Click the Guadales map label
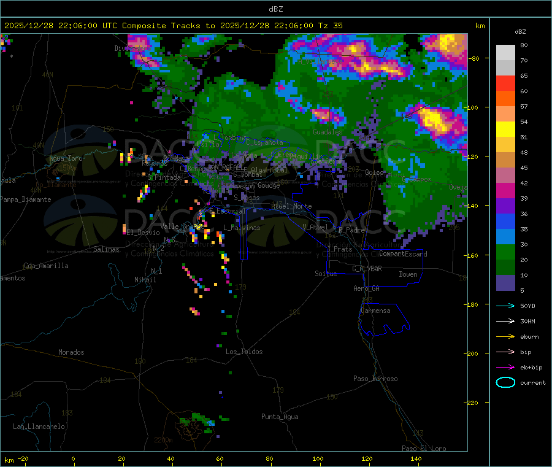The width and height of the screenshot is (552, 467). tap(328, 132)
